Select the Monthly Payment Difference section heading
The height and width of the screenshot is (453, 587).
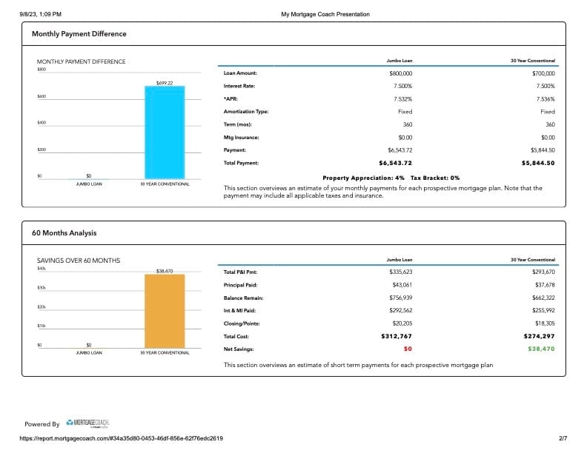point(79,33)
